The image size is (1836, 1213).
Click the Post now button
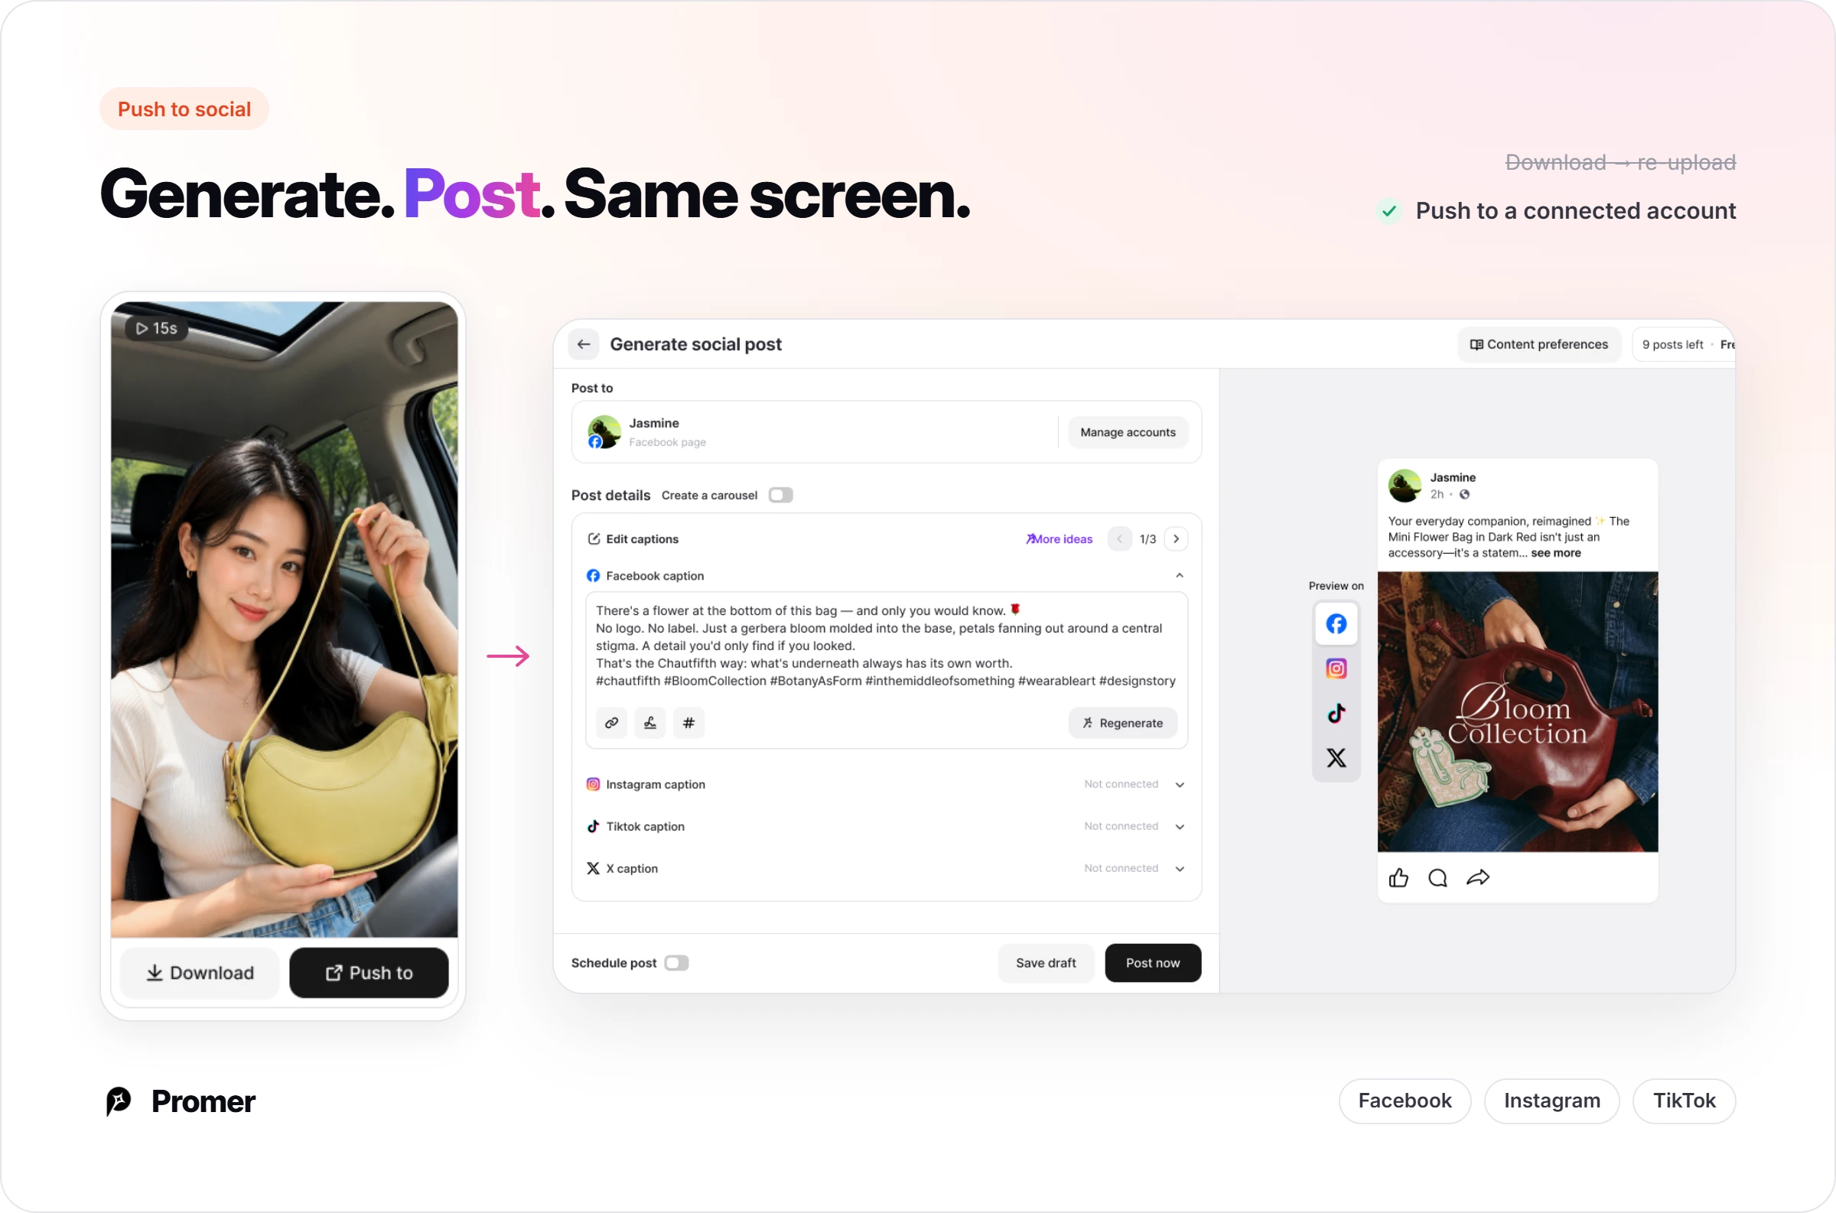click(1153, 963)
